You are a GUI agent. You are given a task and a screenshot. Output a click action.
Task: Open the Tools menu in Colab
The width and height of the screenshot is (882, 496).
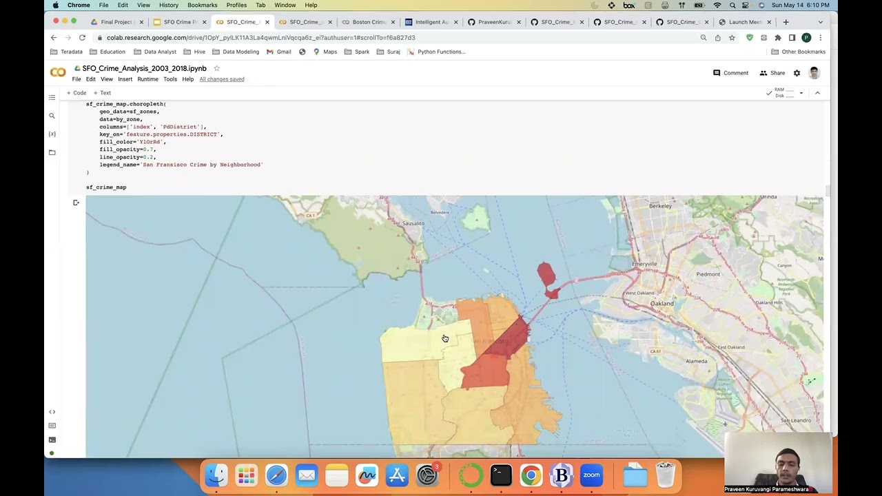pos(170,79)
